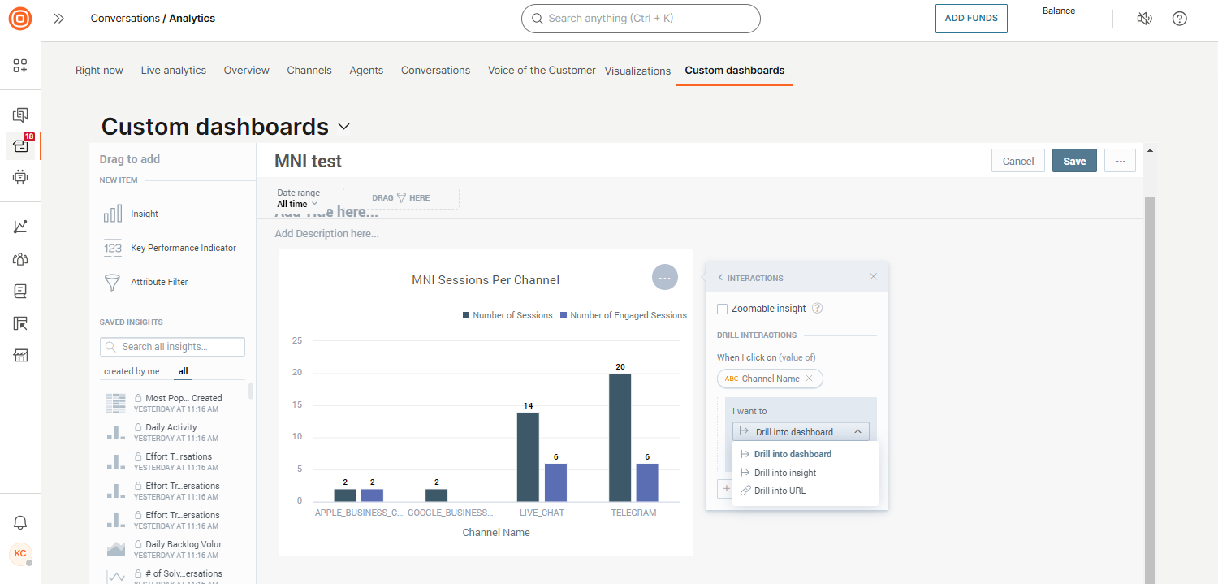Toggle the Number of Engaged Sessions legend entry

click(x=624, y=315)
